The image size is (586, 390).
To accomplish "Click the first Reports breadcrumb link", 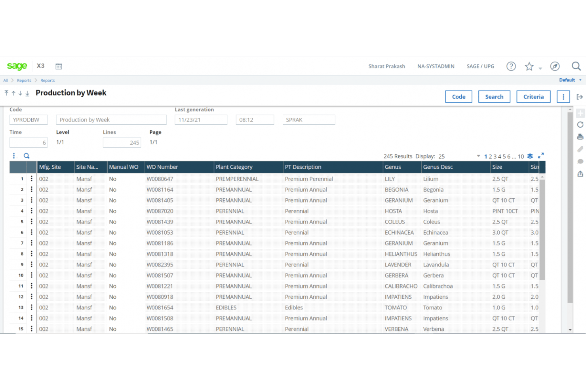I will click(24, 81).
